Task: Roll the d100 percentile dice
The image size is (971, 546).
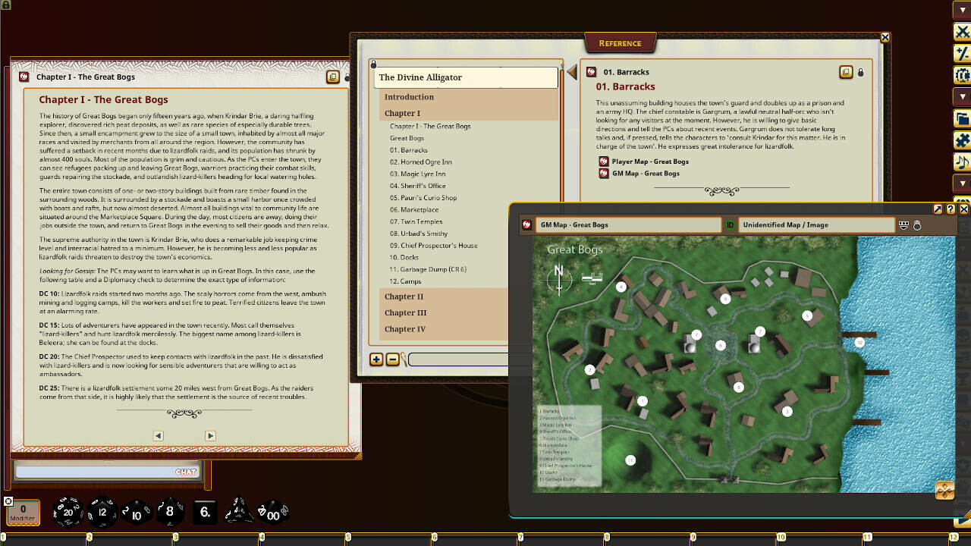Action: click(x=272, y=512)
